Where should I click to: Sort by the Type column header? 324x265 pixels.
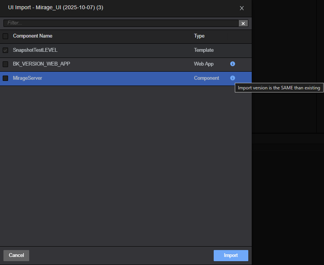(199, 36)
